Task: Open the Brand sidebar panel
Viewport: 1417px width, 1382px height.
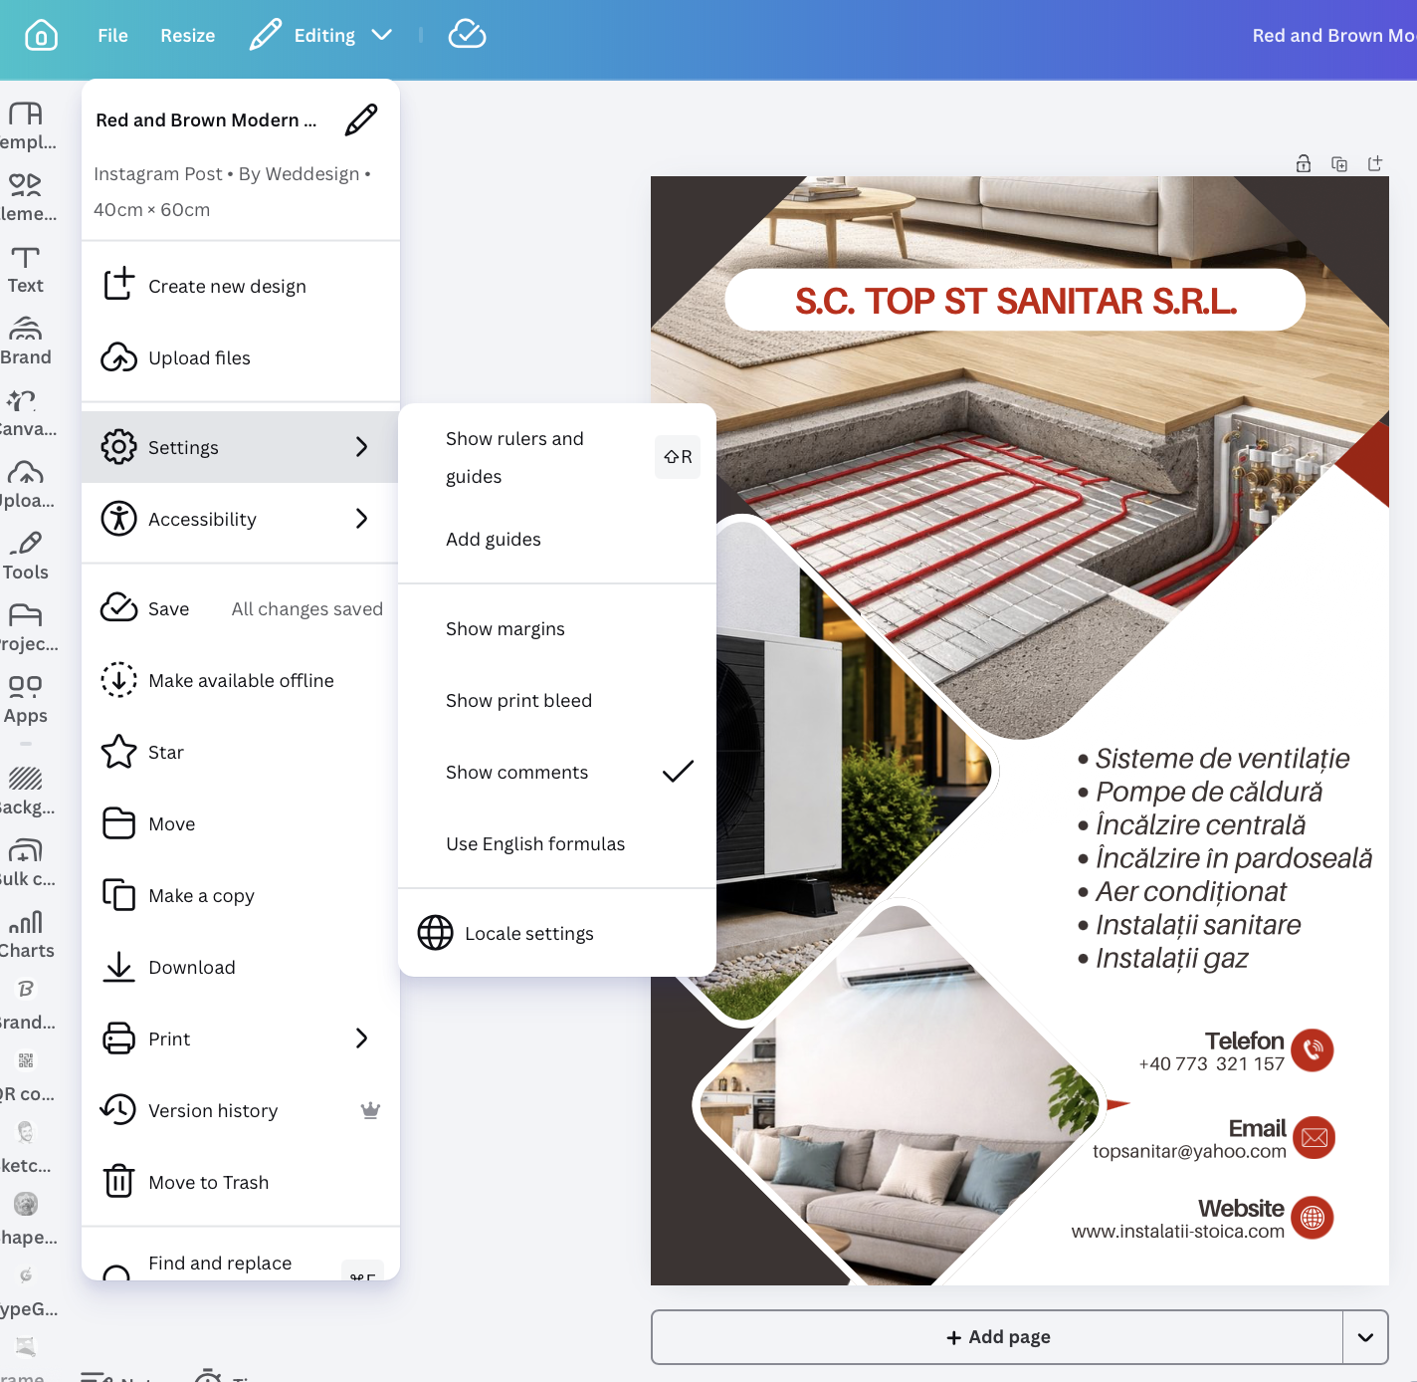Action: tap(26, 342)
